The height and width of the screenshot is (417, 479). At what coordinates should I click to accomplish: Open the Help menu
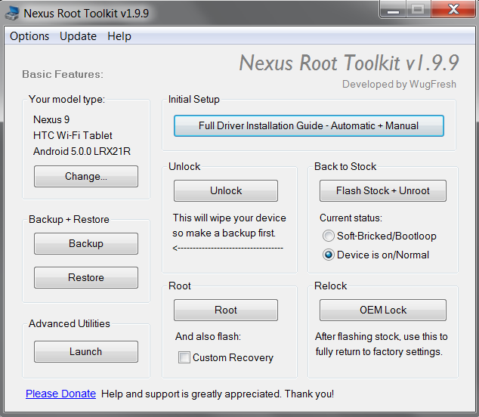[119, 36]
